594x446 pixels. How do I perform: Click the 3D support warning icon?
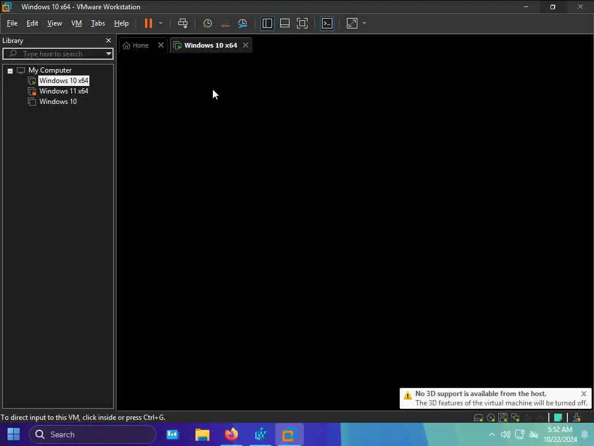408,396
